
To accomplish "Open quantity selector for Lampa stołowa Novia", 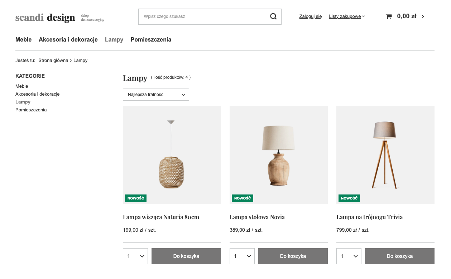I will coord(242,256).
